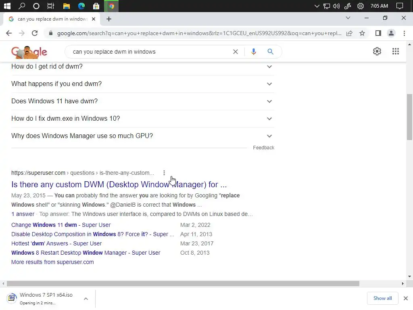Toggle Chrome side panel
The image size is (413, 310).
click(378, 33)
